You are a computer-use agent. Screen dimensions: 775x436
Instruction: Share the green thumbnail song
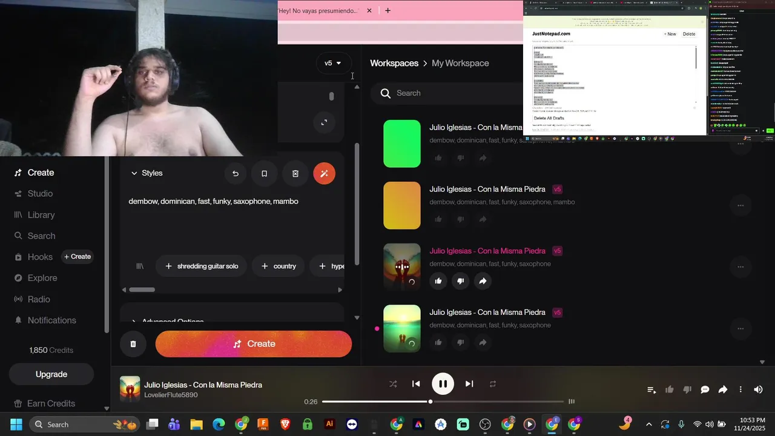click(483, 158)
